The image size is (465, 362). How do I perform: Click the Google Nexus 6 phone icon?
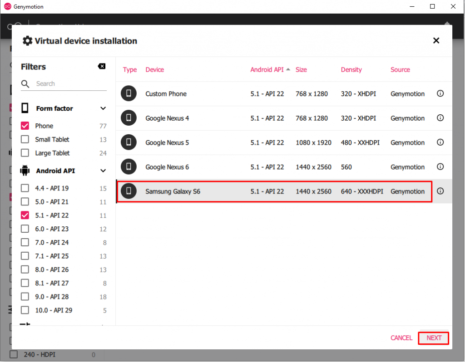click(129, 166)
